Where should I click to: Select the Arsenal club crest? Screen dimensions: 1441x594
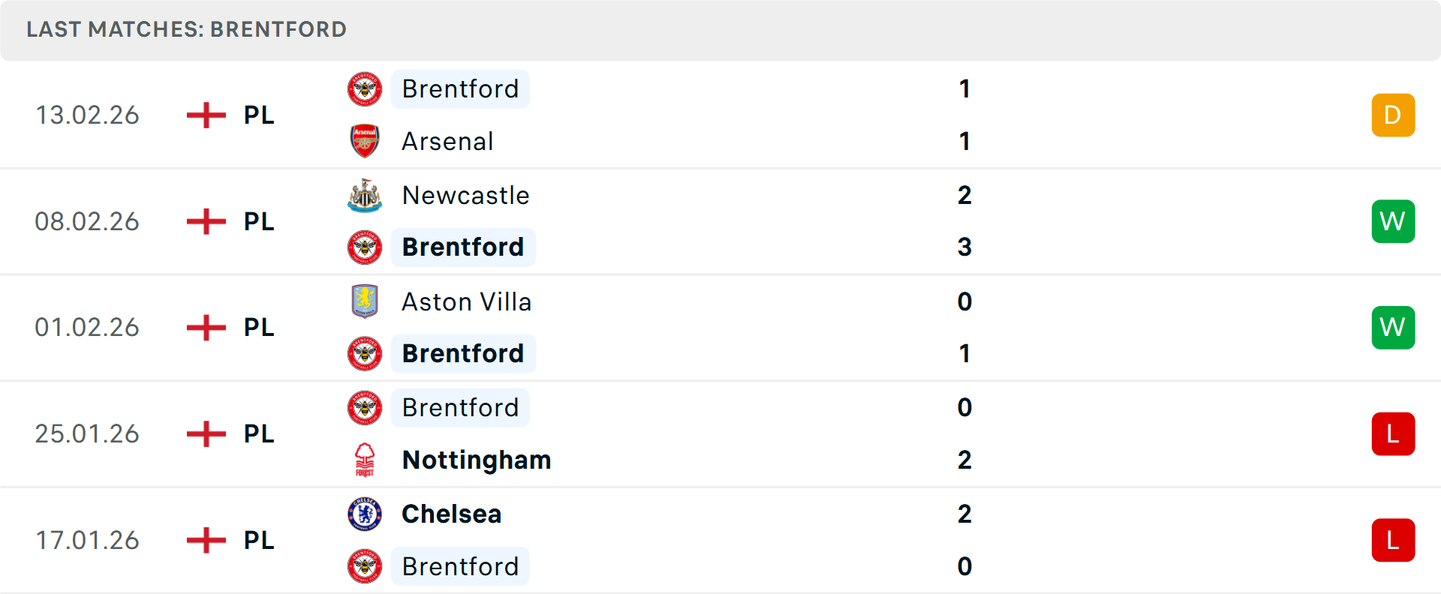[x=365, y=141]
